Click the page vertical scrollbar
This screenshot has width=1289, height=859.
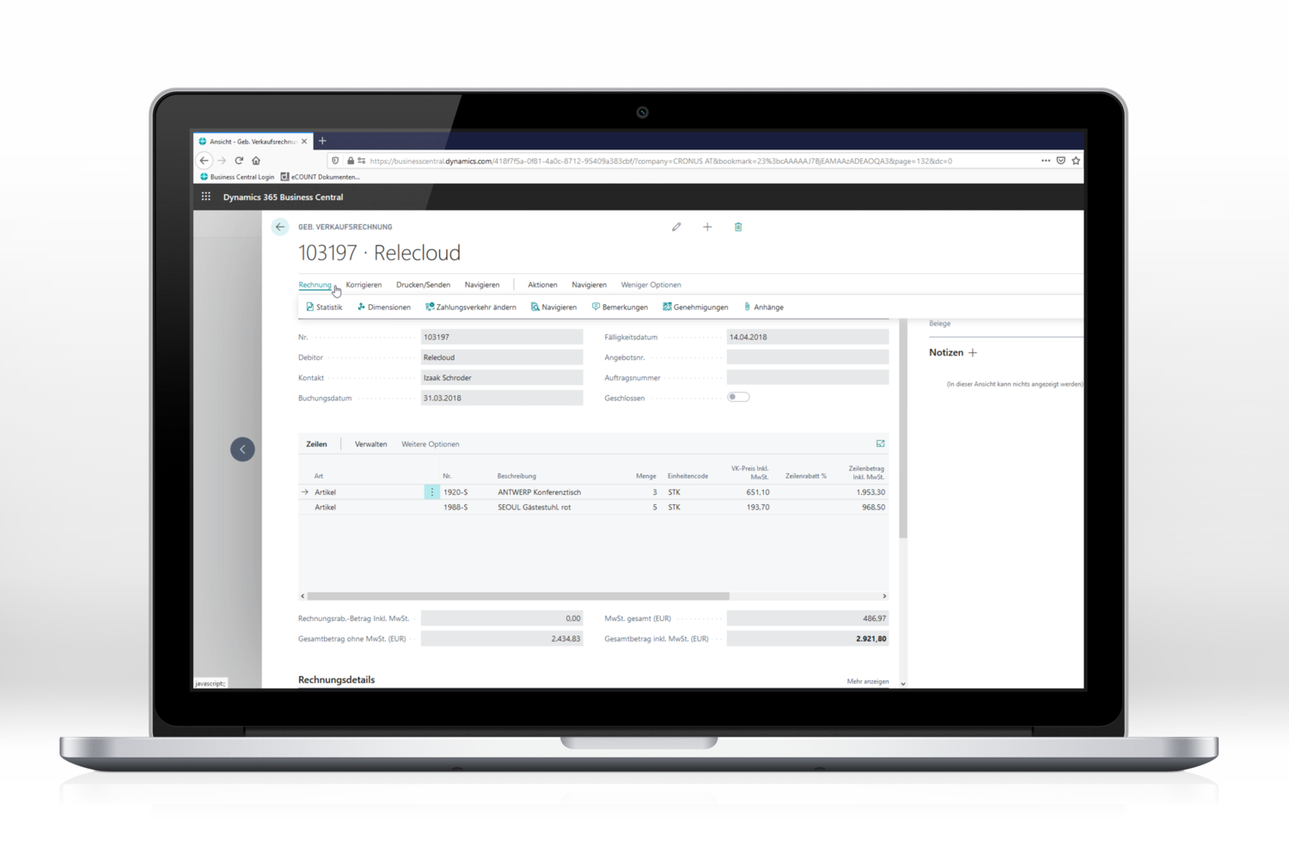click(x=903, y=429)
